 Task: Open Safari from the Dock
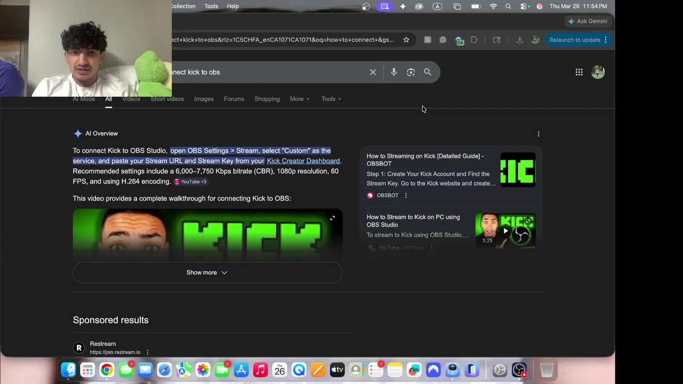[164, 370]
